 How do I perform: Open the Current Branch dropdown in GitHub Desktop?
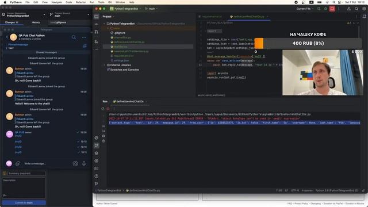(x=70, y=14)
